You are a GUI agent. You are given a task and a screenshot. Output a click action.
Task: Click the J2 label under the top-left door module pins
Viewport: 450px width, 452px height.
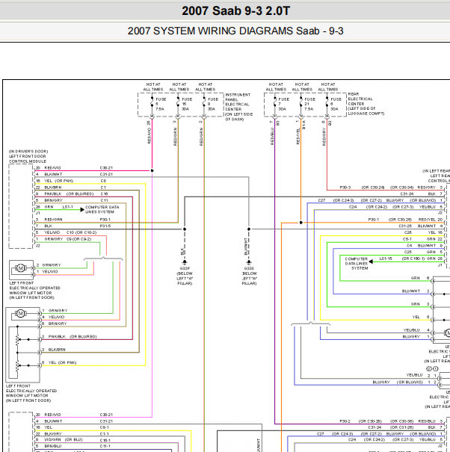(38, 246)
